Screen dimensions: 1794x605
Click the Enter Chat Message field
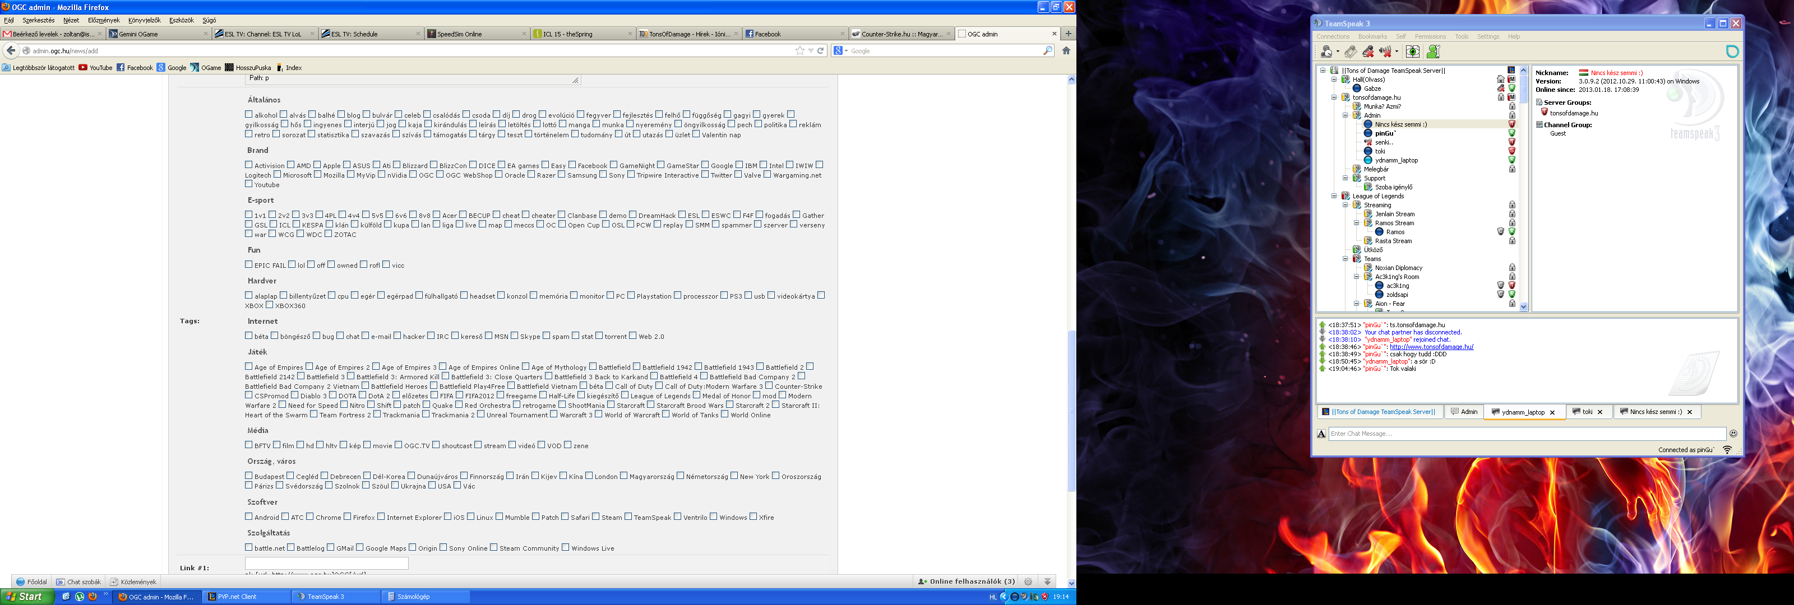tap(1527, 434)
